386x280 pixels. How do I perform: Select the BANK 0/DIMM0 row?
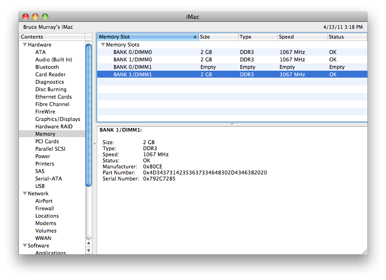(232, 52)
